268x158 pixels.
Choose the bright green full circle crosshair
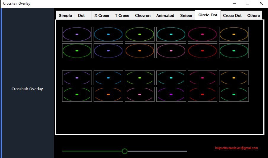(x=77, y=51)
